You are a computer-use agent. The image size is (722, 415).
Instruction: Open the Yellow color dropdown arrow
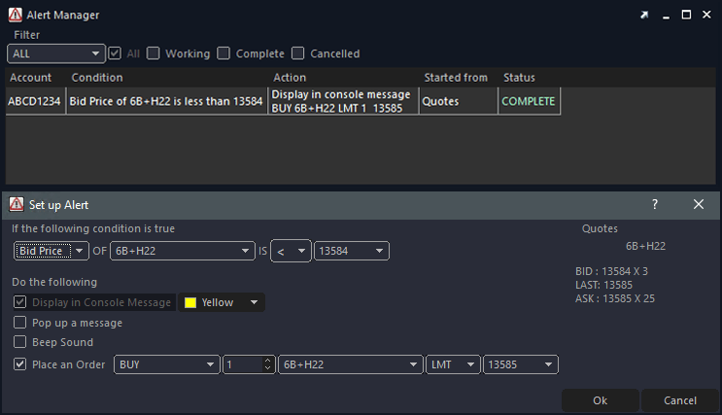254,302
